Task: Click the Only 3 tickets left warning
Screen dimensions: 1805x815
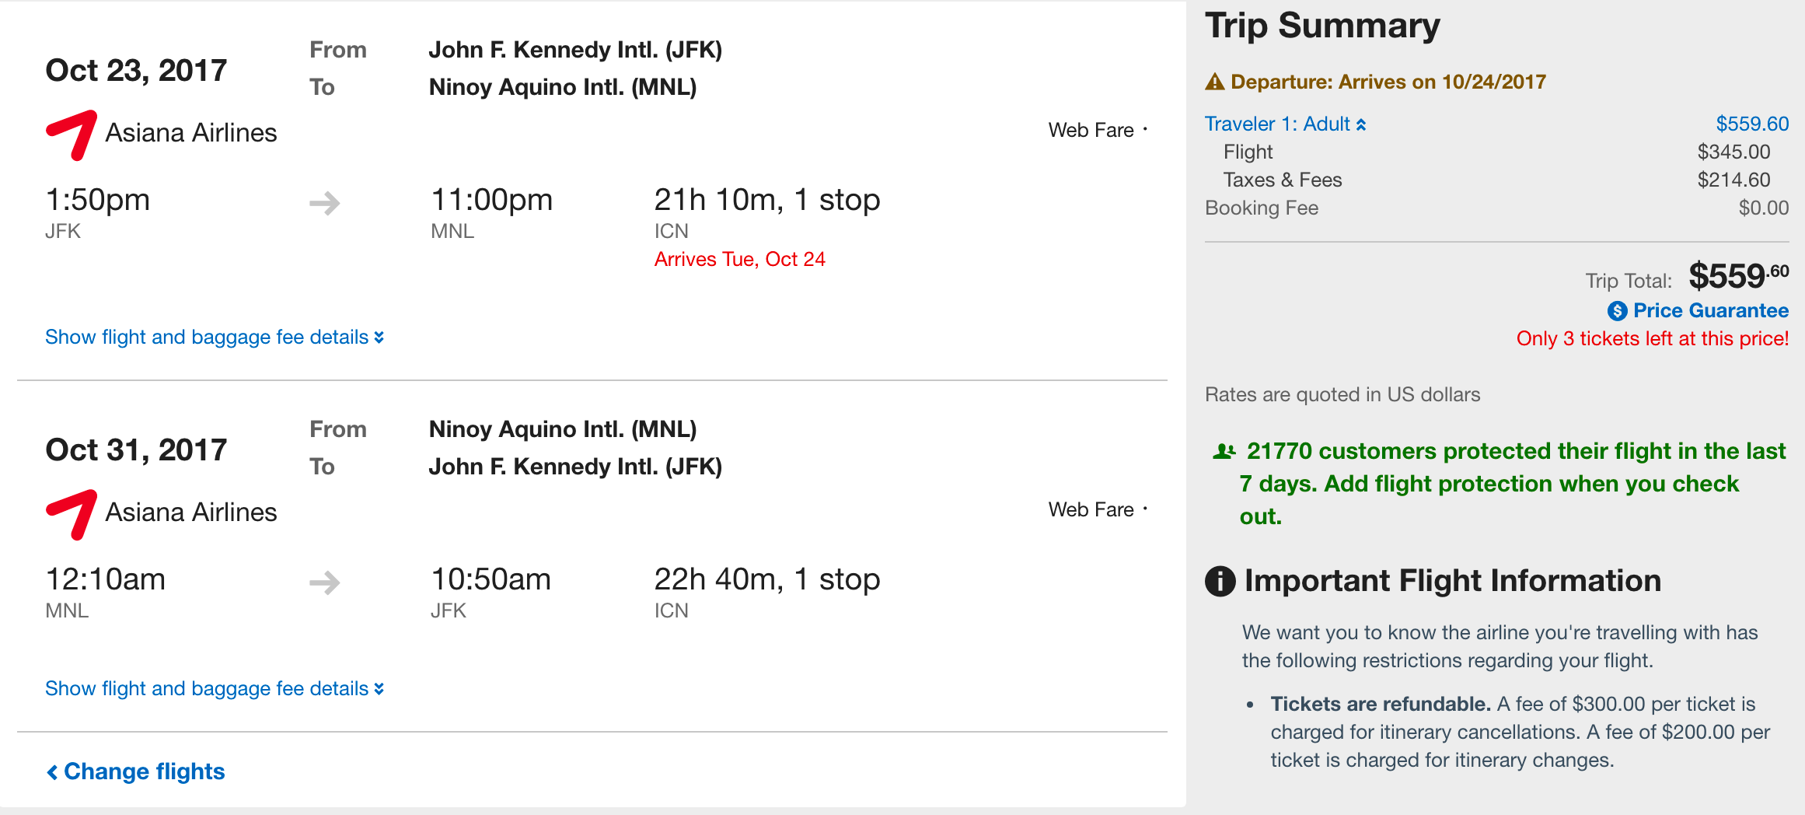Action: coord(1652,339)
